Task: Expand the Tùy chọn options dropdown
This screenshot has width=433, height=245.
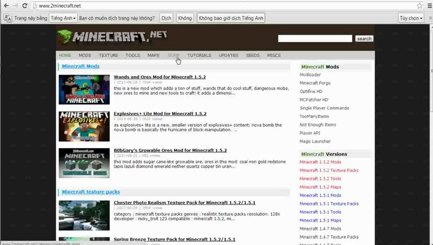Action: pyautogui.click(x=411, y=18)
